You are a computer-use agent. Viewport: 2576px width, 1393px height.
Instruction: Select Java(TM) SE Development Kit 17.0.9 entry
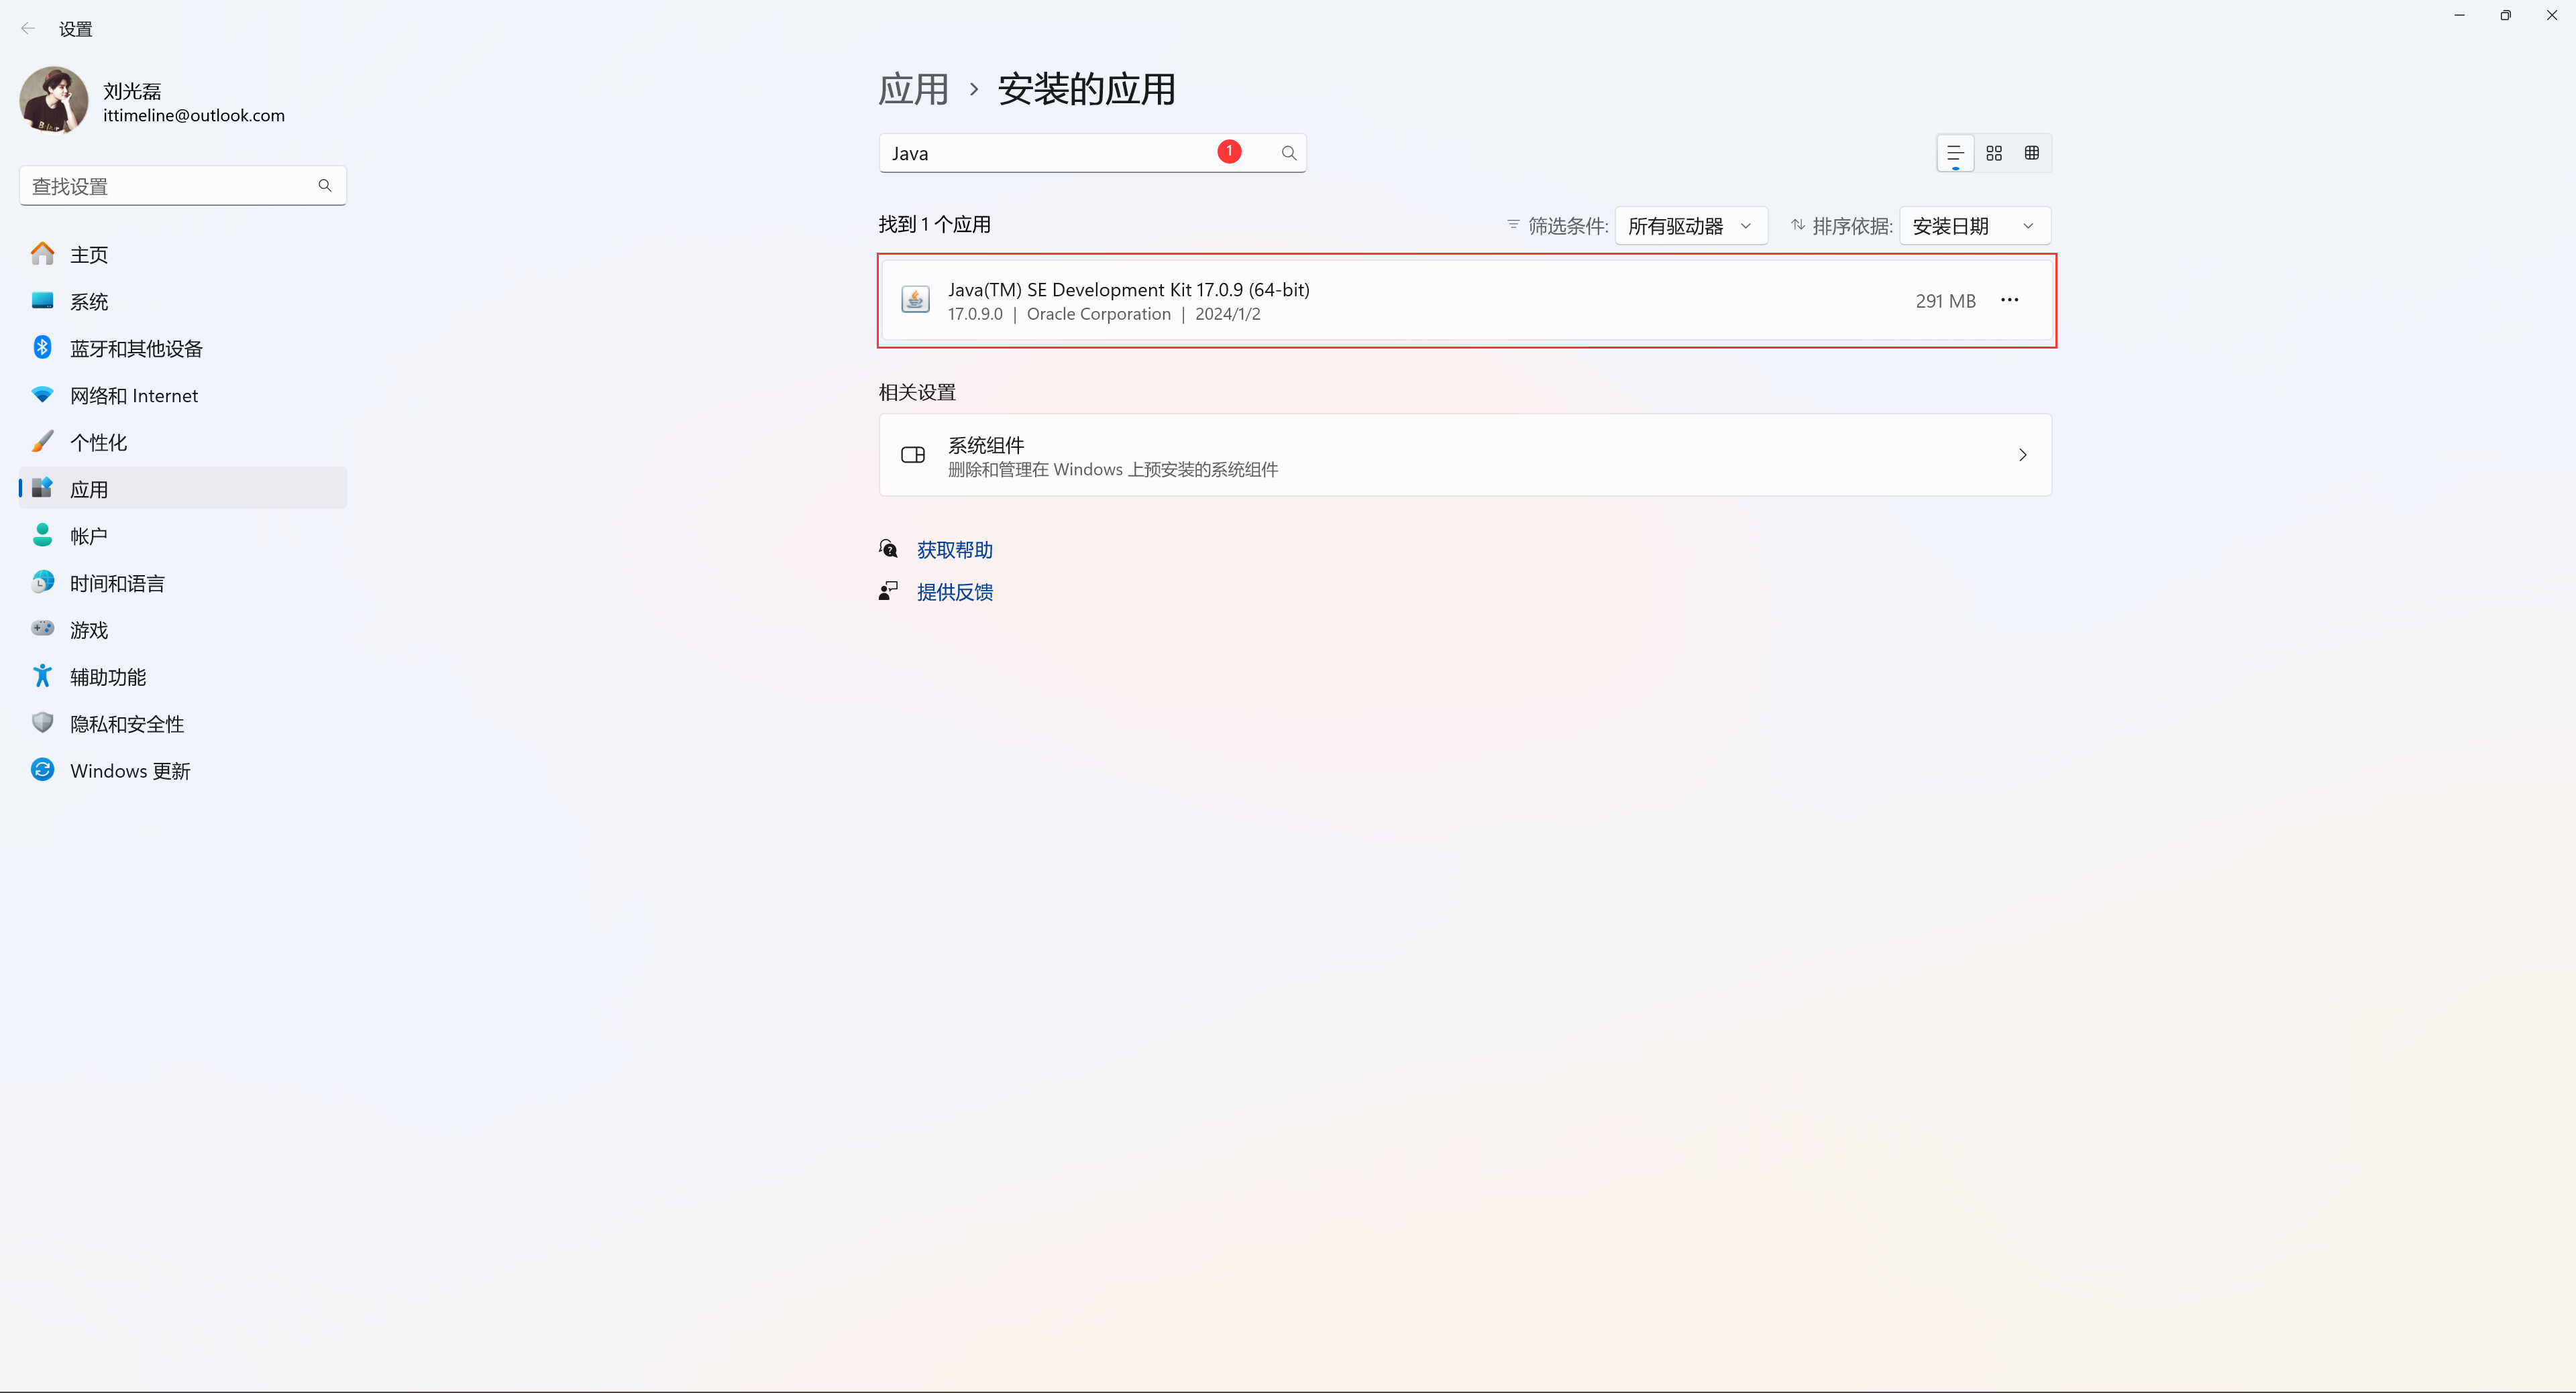1466,301
